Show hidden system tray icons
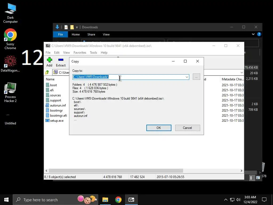 point(226,200)
